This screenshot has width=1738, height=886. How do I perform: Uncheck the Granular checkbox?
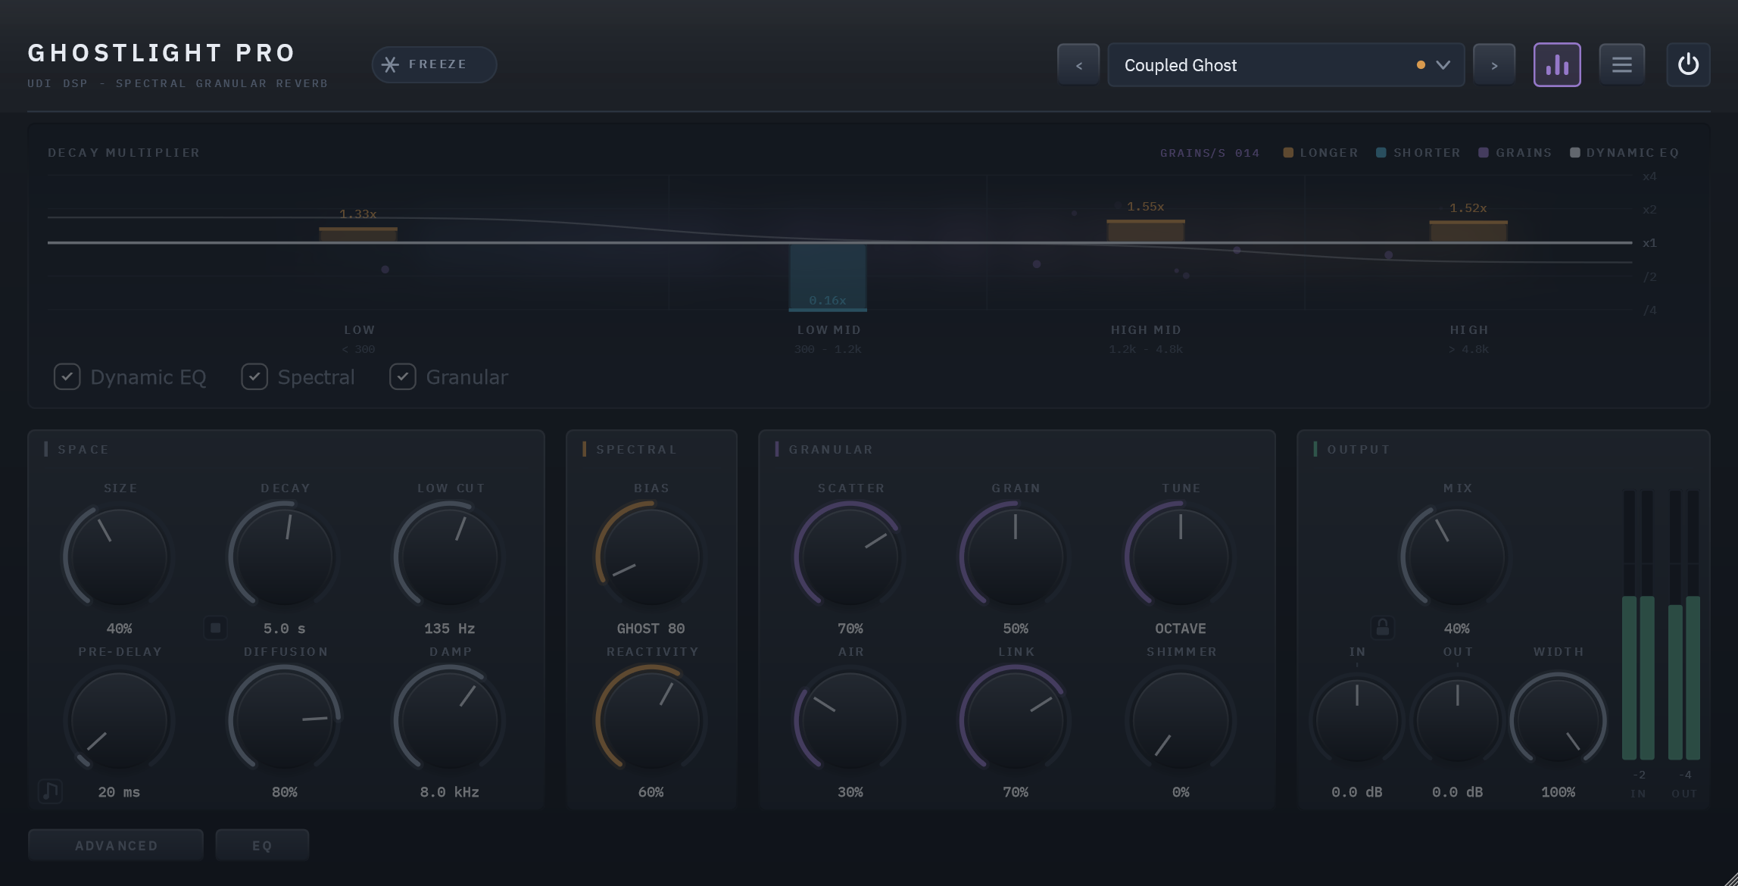403,376
